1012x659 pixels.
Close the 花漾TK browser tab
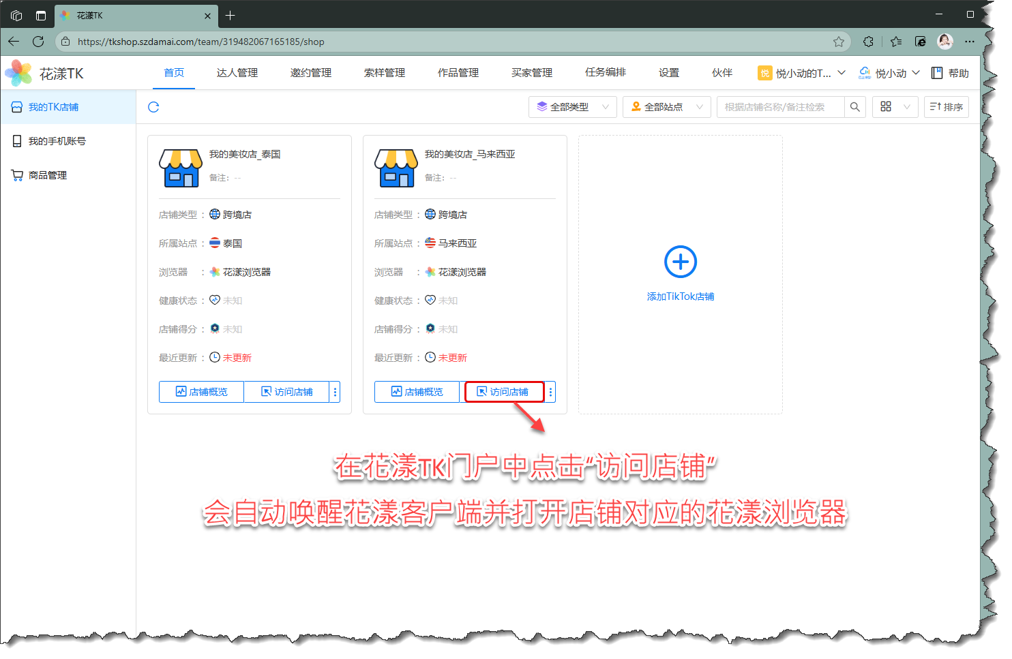(208, 16)
